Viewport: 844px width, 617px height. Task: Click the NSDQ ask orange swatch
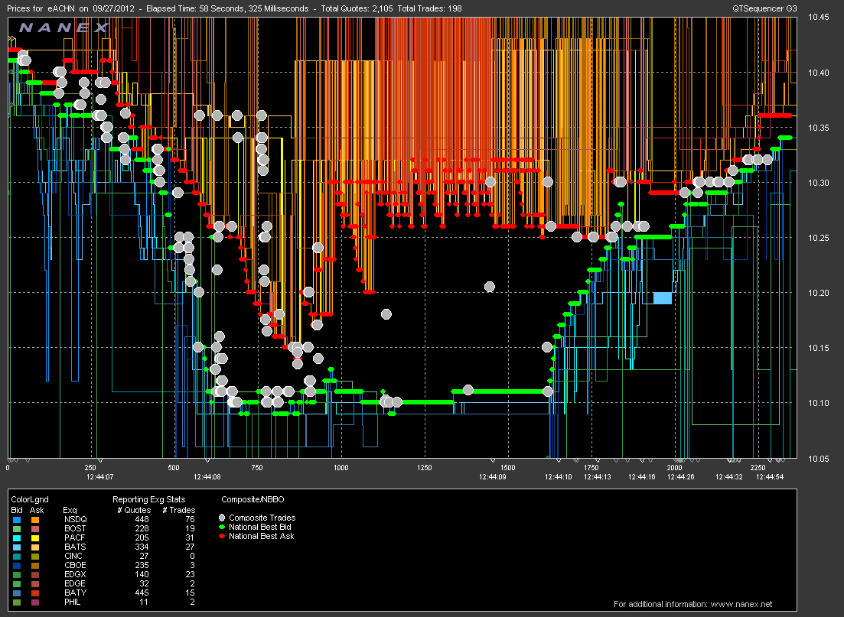tap(34, 519)
